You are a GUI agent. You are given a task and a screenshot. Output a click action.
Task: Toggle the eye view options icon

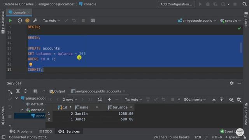tap(231, 100)
